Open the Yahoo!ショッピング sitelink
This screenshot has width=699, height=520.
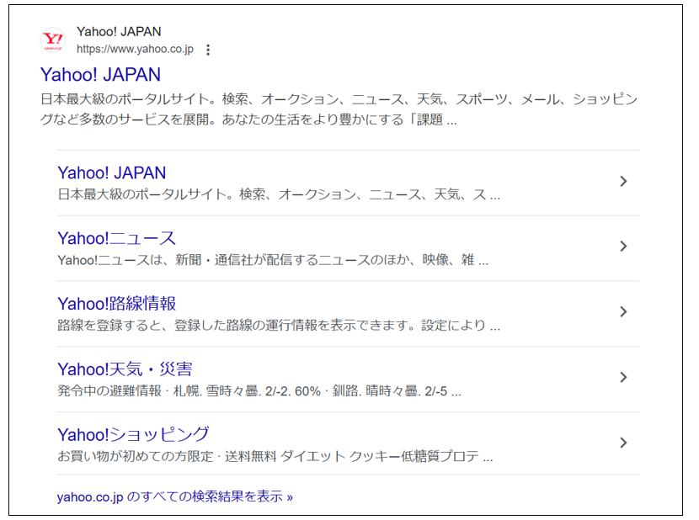coord(133,434)
